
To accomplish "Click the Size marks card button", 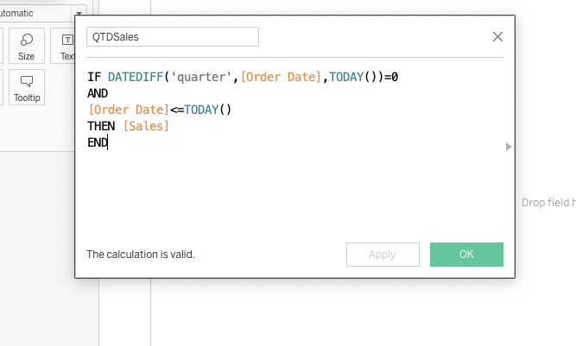I will coord(27,46).
